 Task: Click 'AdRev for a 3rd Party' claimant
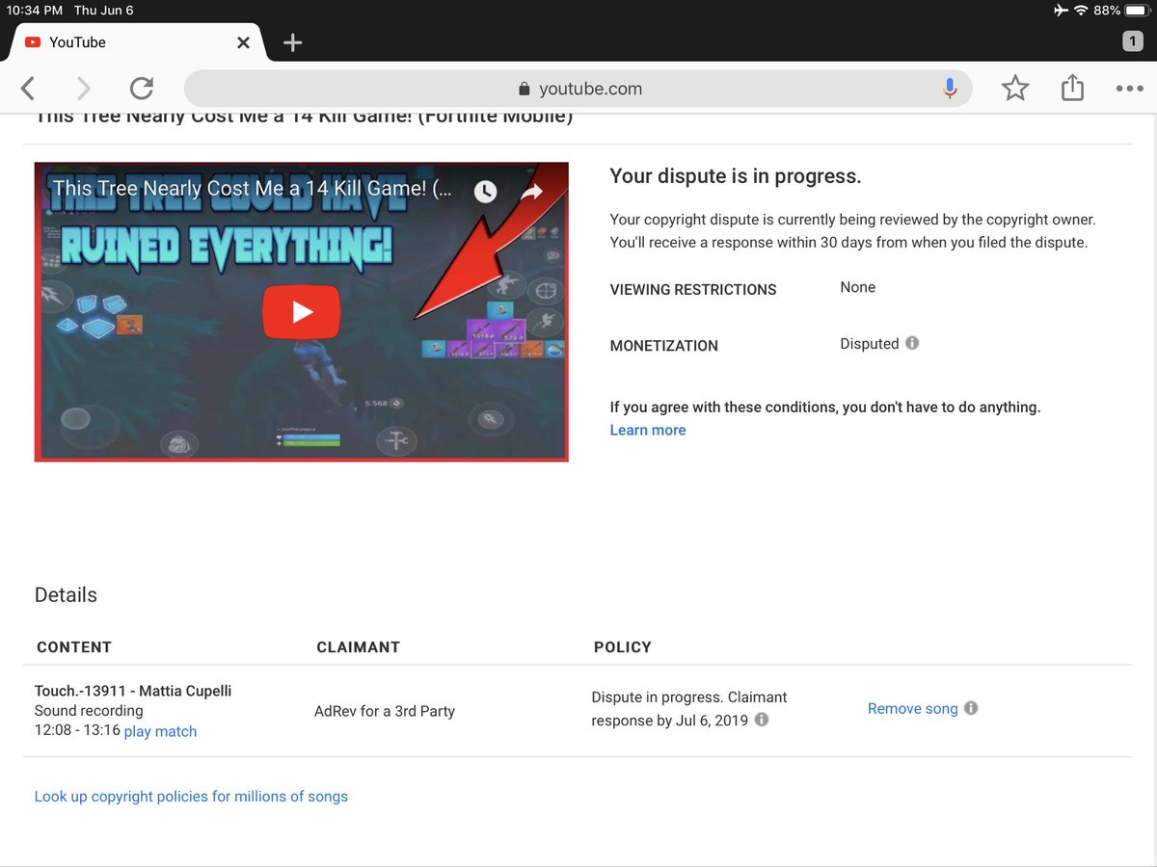tap(385, 711)
